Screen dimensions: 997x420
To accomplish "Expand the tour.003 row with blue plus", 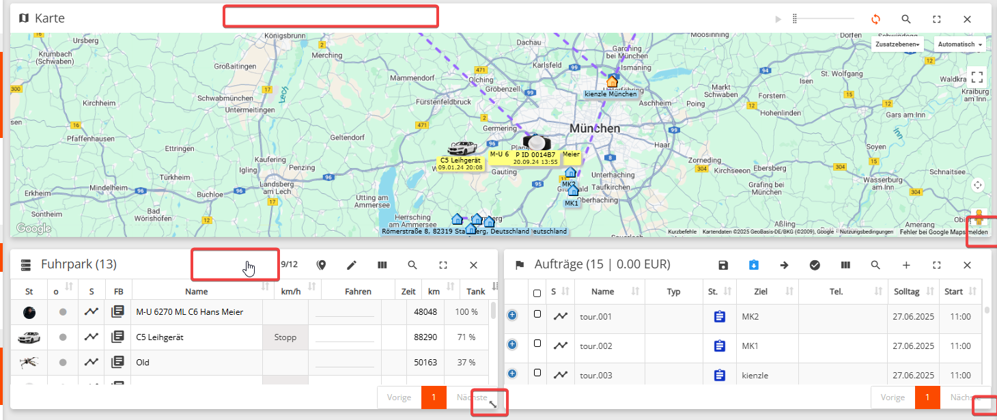I will (512, 374).
